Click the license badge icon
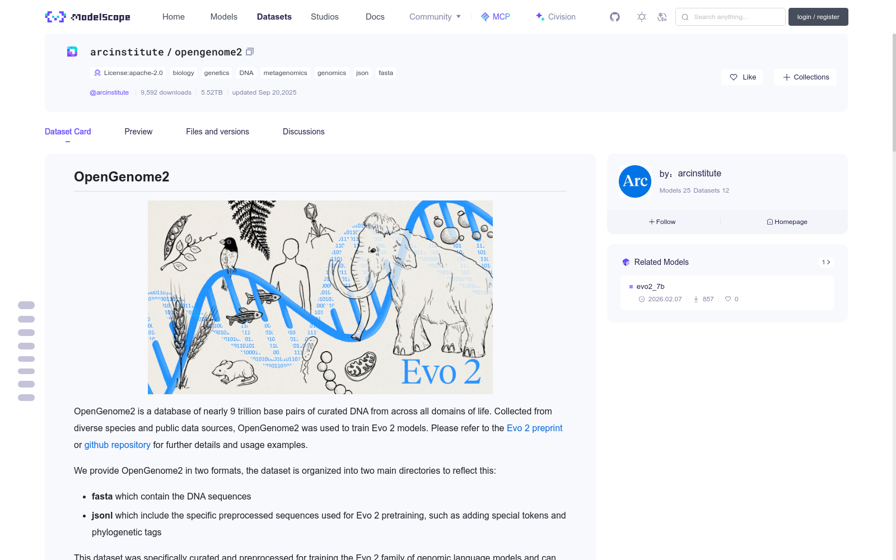 [97, 73]
